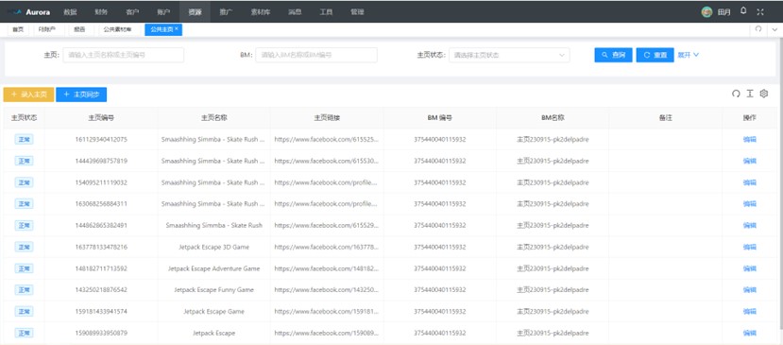Click the 主页名称 column header

[x=214, y=118]
